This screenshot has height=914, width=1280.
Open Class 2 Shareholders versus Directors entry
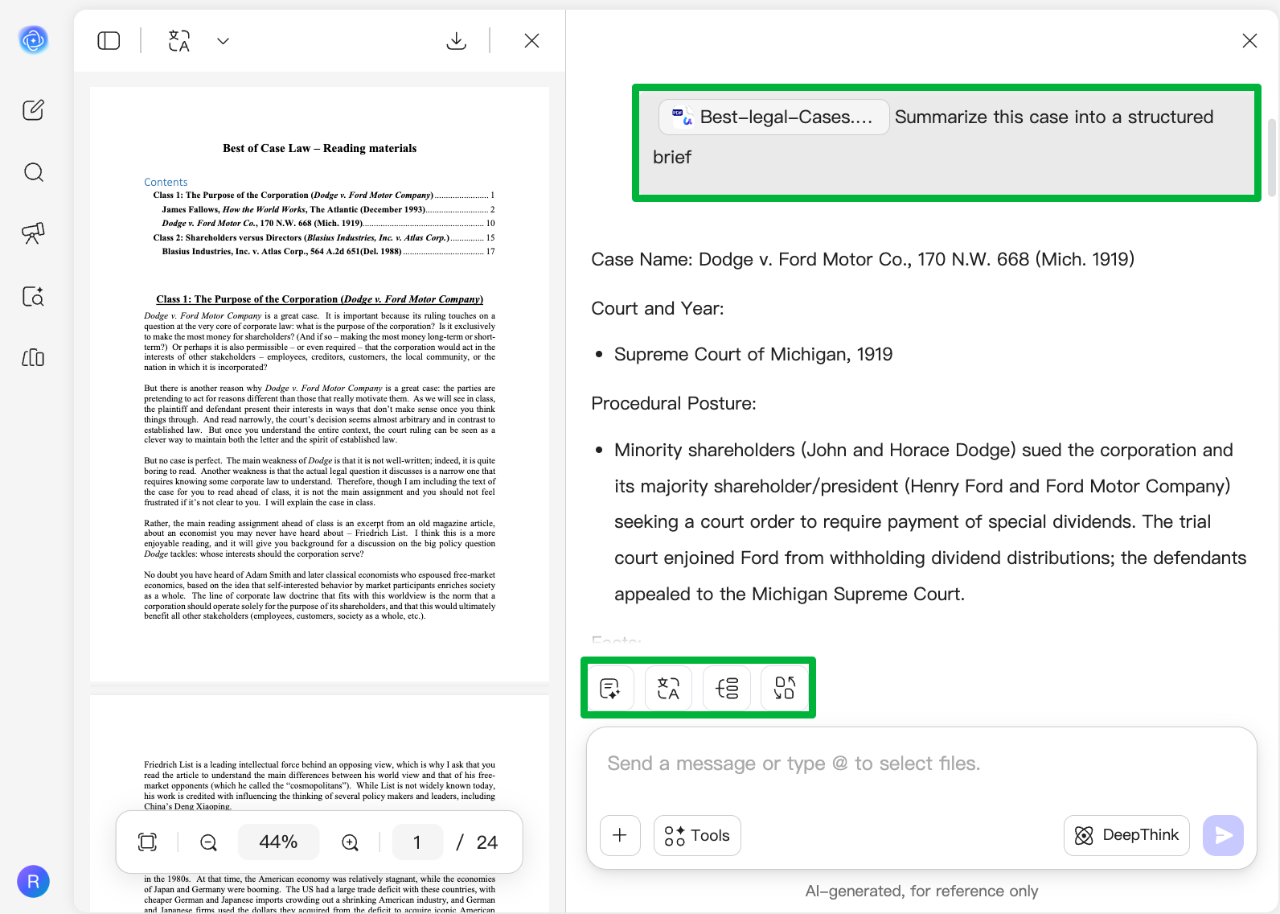324,237
